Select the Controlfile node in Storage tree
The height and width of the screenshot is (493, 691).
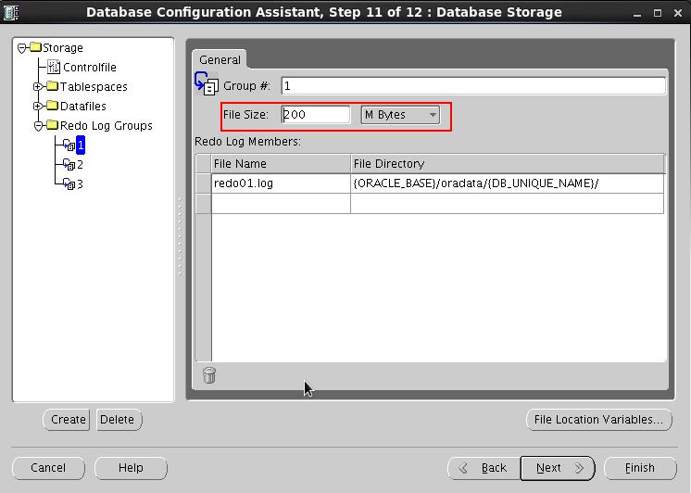pyautogui.click(x=89, y=68)
